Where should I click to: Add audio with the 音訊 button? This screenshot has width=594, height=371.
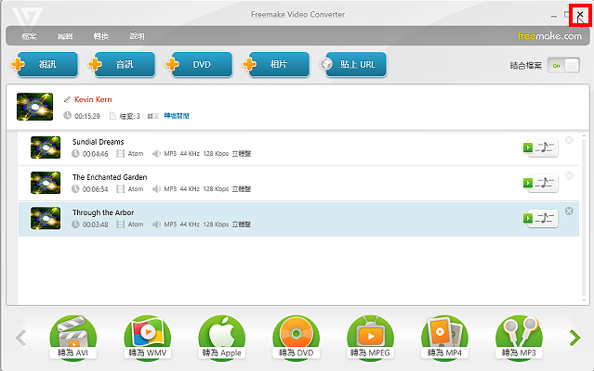122,64
